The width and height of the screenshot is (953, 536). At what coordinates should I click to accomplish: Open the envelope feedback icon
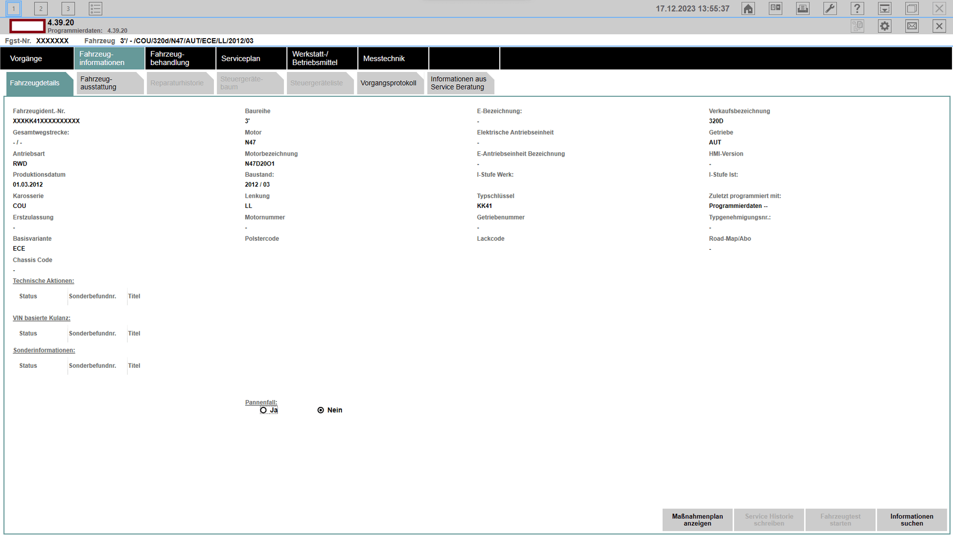912,26
